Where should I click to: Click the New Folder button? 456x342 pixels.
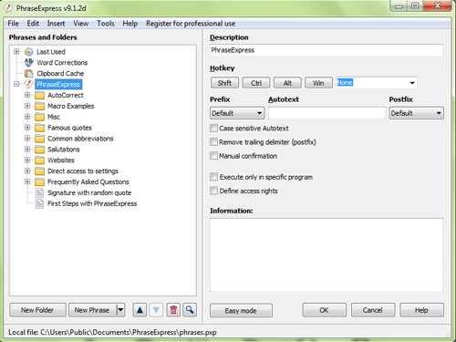click(x=37, y=310)
